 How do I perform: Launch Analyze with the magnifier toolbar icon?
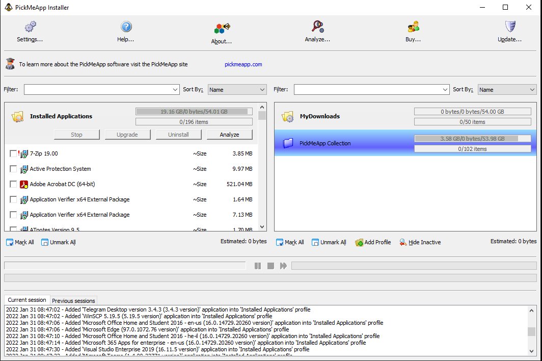coord(318,27)
